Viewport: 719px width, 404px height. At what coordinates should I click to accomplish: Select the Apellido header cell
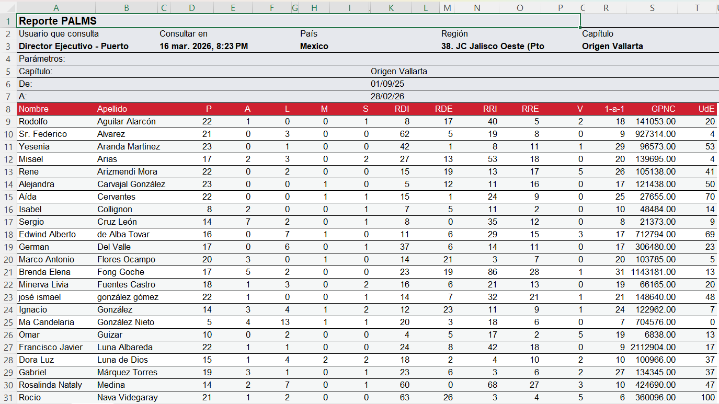112,109
